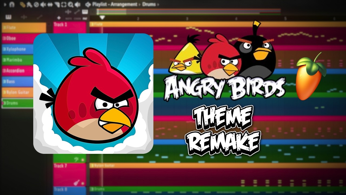The height and width of the screenshot is (195, 346).
Task: Click the Track 1 header
Action: click(x=70, y=27)
